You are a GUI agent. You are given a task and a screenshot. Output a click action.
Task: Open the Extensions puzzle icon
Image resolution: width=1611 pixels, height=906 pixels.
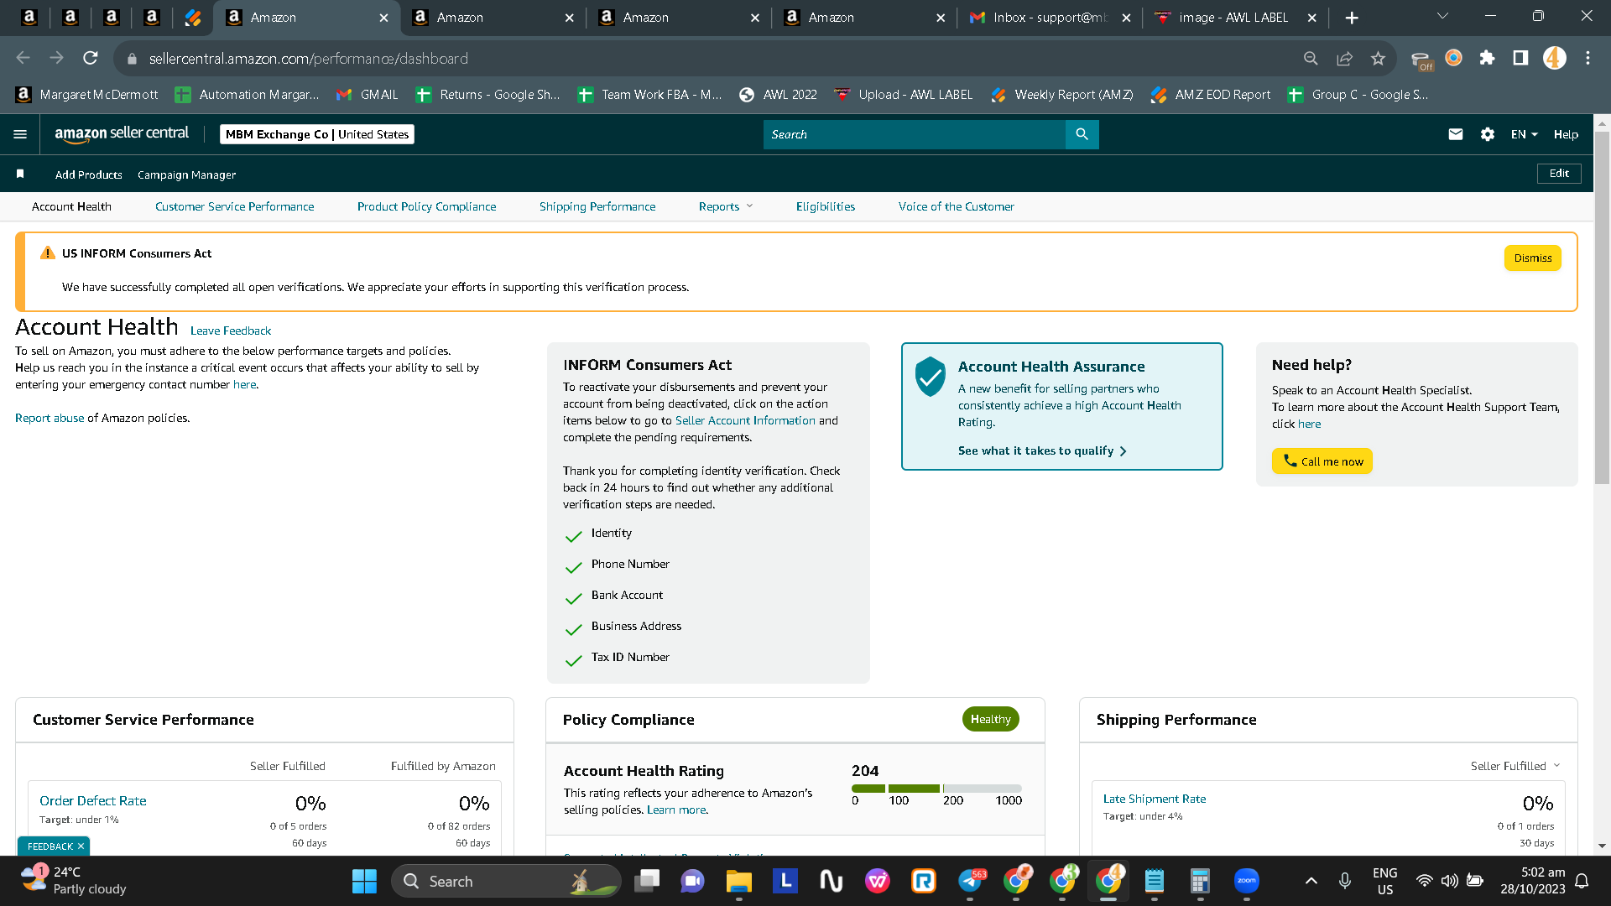1488,58
